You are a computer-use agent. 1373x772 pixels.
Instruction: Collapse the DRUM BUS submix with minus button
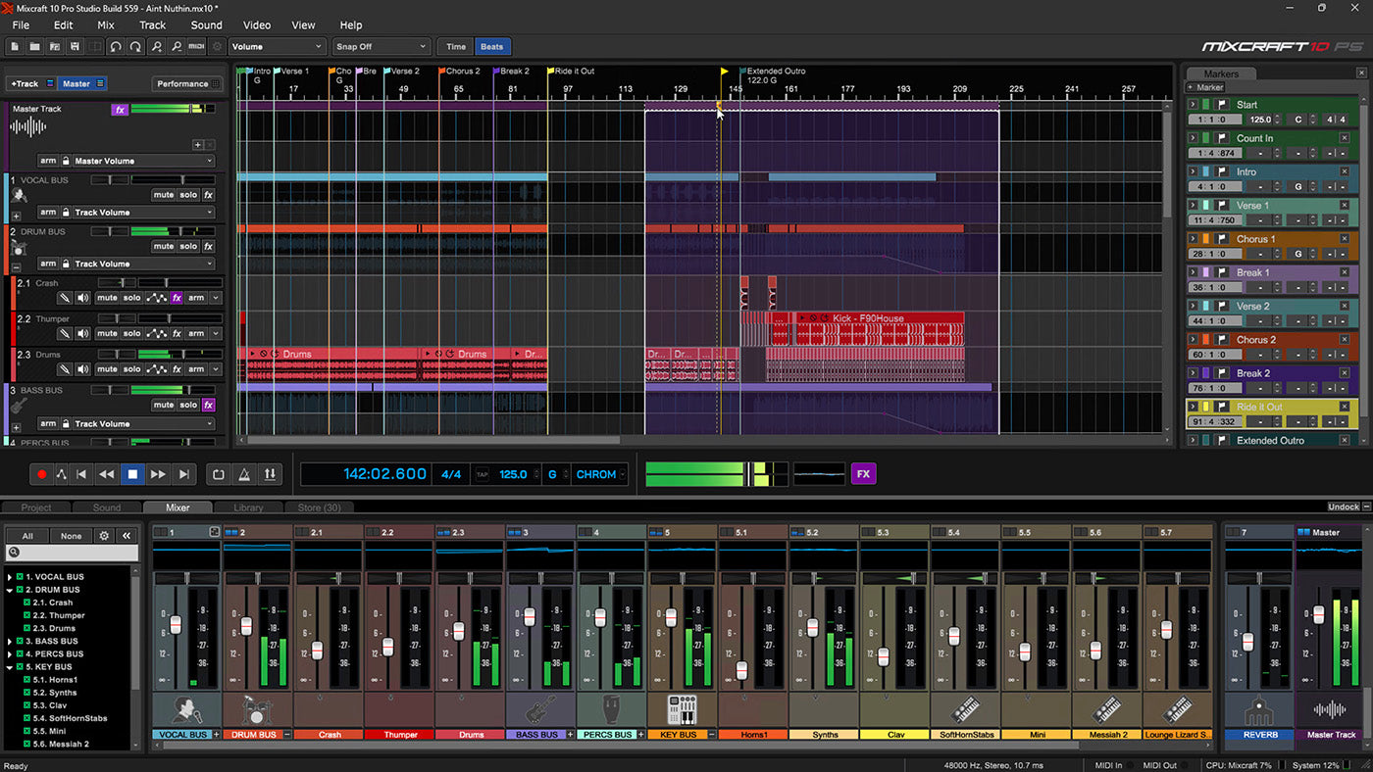16,266
